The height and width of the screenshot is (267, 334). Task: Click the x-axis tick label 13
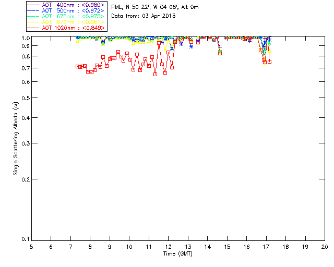pos(188,247)
